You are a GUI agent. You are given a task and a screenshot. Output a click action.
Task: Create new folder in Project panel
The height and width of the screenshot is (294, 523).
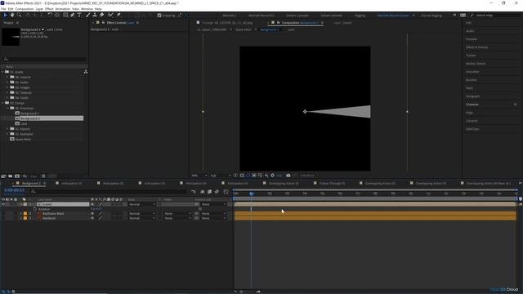[x=11, y=176]
